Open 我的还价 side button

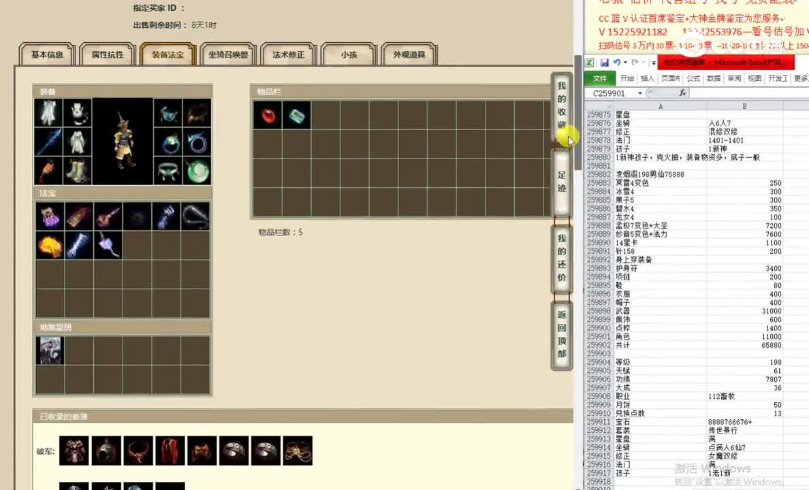561,258
